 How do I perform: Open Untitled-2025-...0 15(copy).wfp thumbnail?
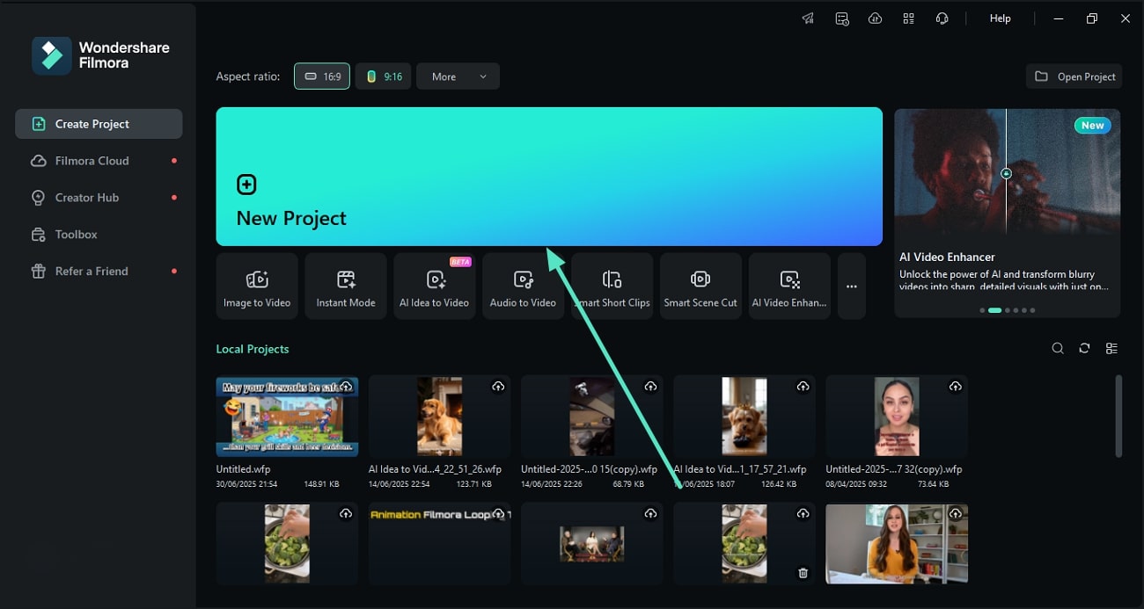591,416
